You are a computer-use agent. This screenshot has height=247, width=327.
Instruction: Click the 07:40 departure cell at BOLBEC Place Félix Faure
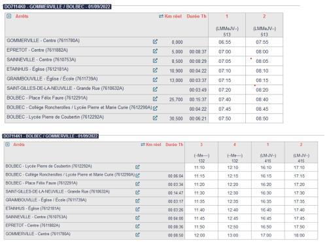point(225,100)
